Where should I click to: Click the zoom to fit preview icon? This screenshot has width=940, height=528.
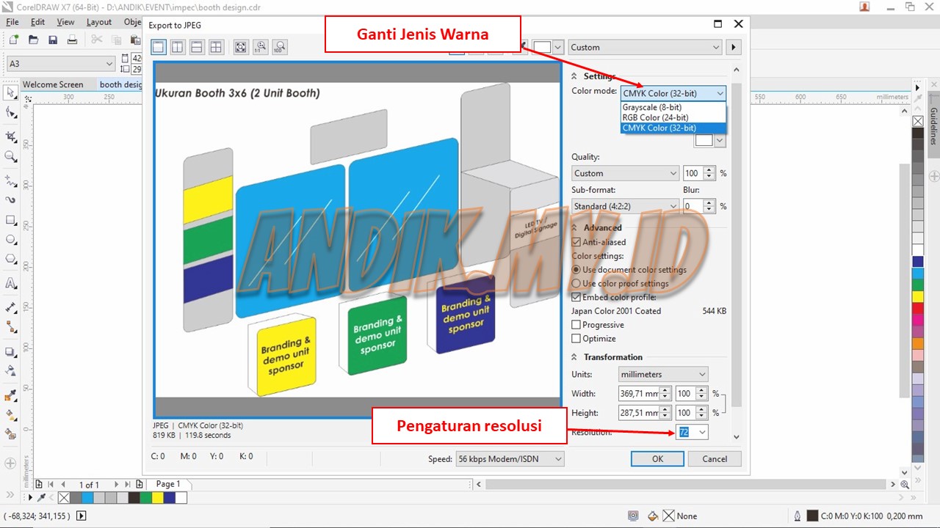(x=241, y=47)
